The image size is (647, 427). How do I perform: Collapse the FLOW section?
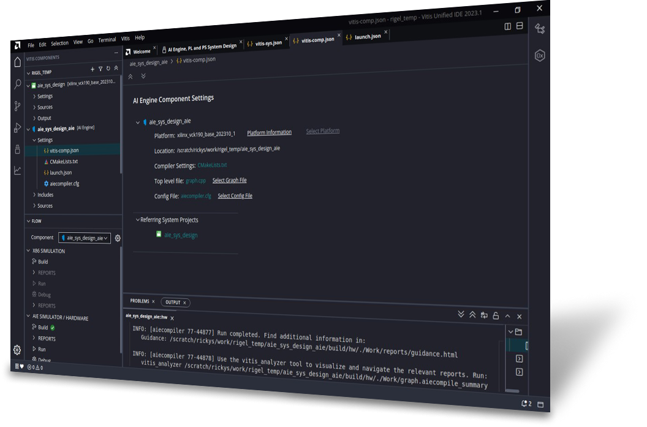[28, 221]
